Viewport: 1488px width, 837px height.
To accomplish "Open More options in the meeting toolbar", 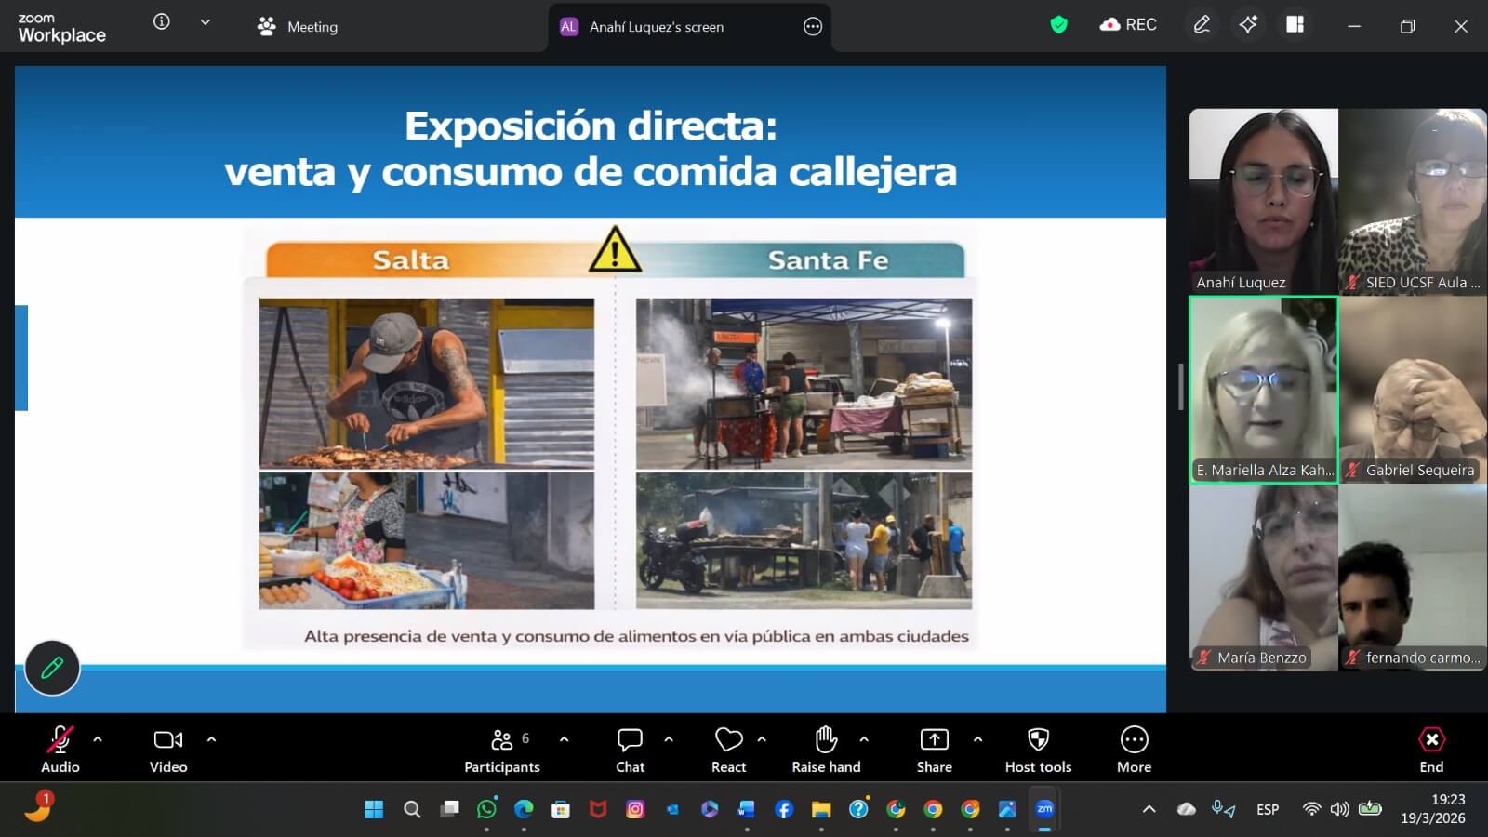I will pos(1134,749).
